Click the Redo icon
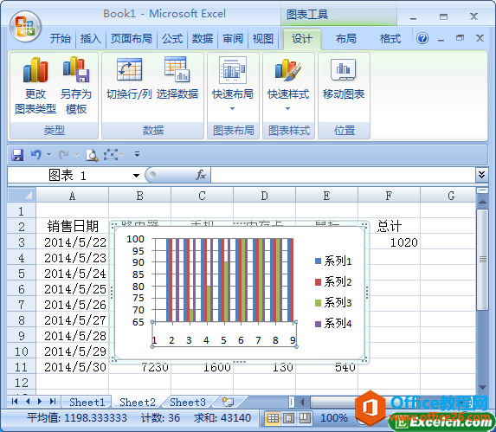496x432 pixels. coord(64,155)
